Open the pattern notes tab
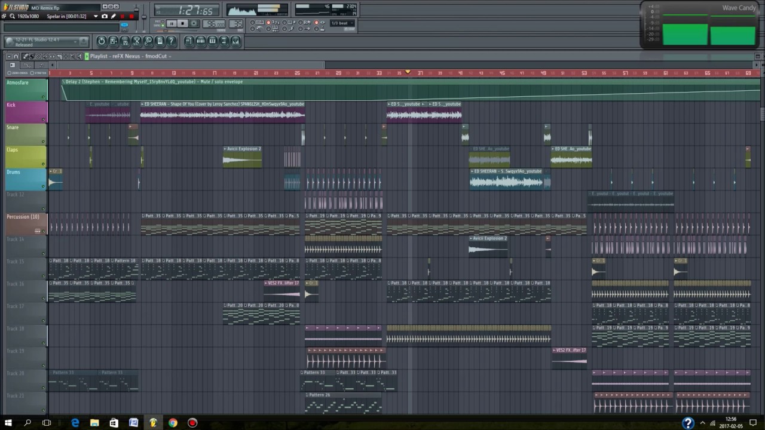 42,65
